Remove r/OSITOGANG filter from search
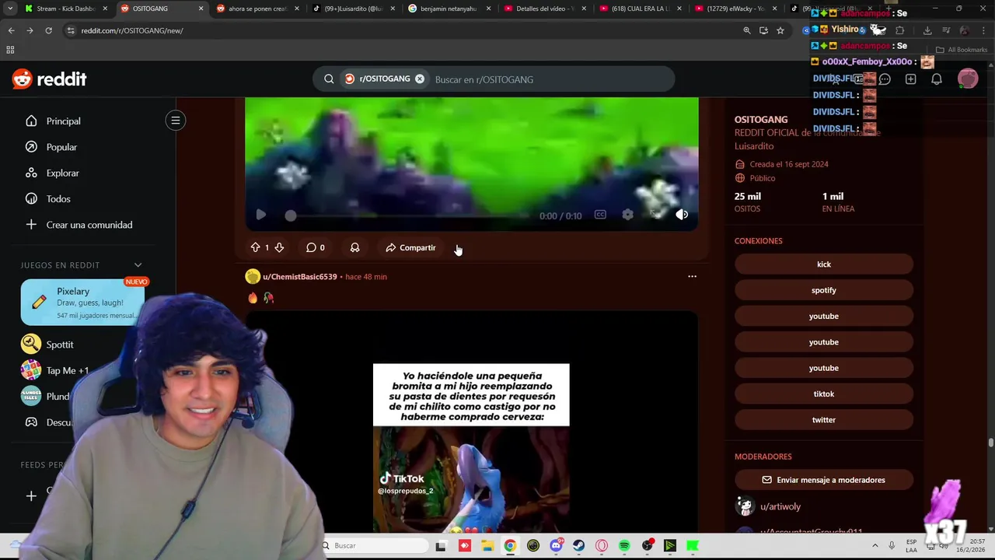Viewport: 995px width, 560px height. click(x=420, y=79)
